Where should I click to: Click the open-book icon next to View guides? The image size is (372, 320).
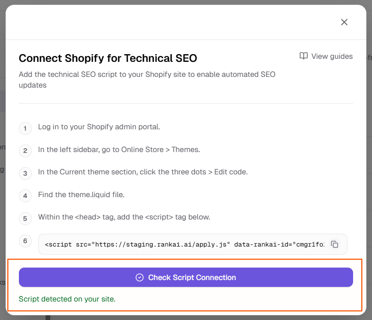(x=304, y=56)
